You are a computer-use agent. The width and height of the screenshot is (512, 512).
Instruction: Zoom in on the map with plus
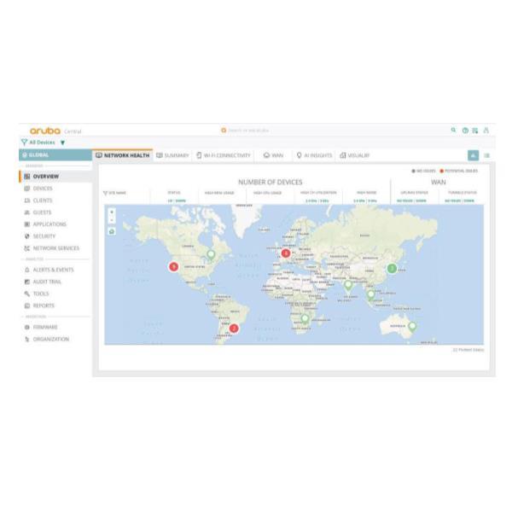[x=112, y=212]
